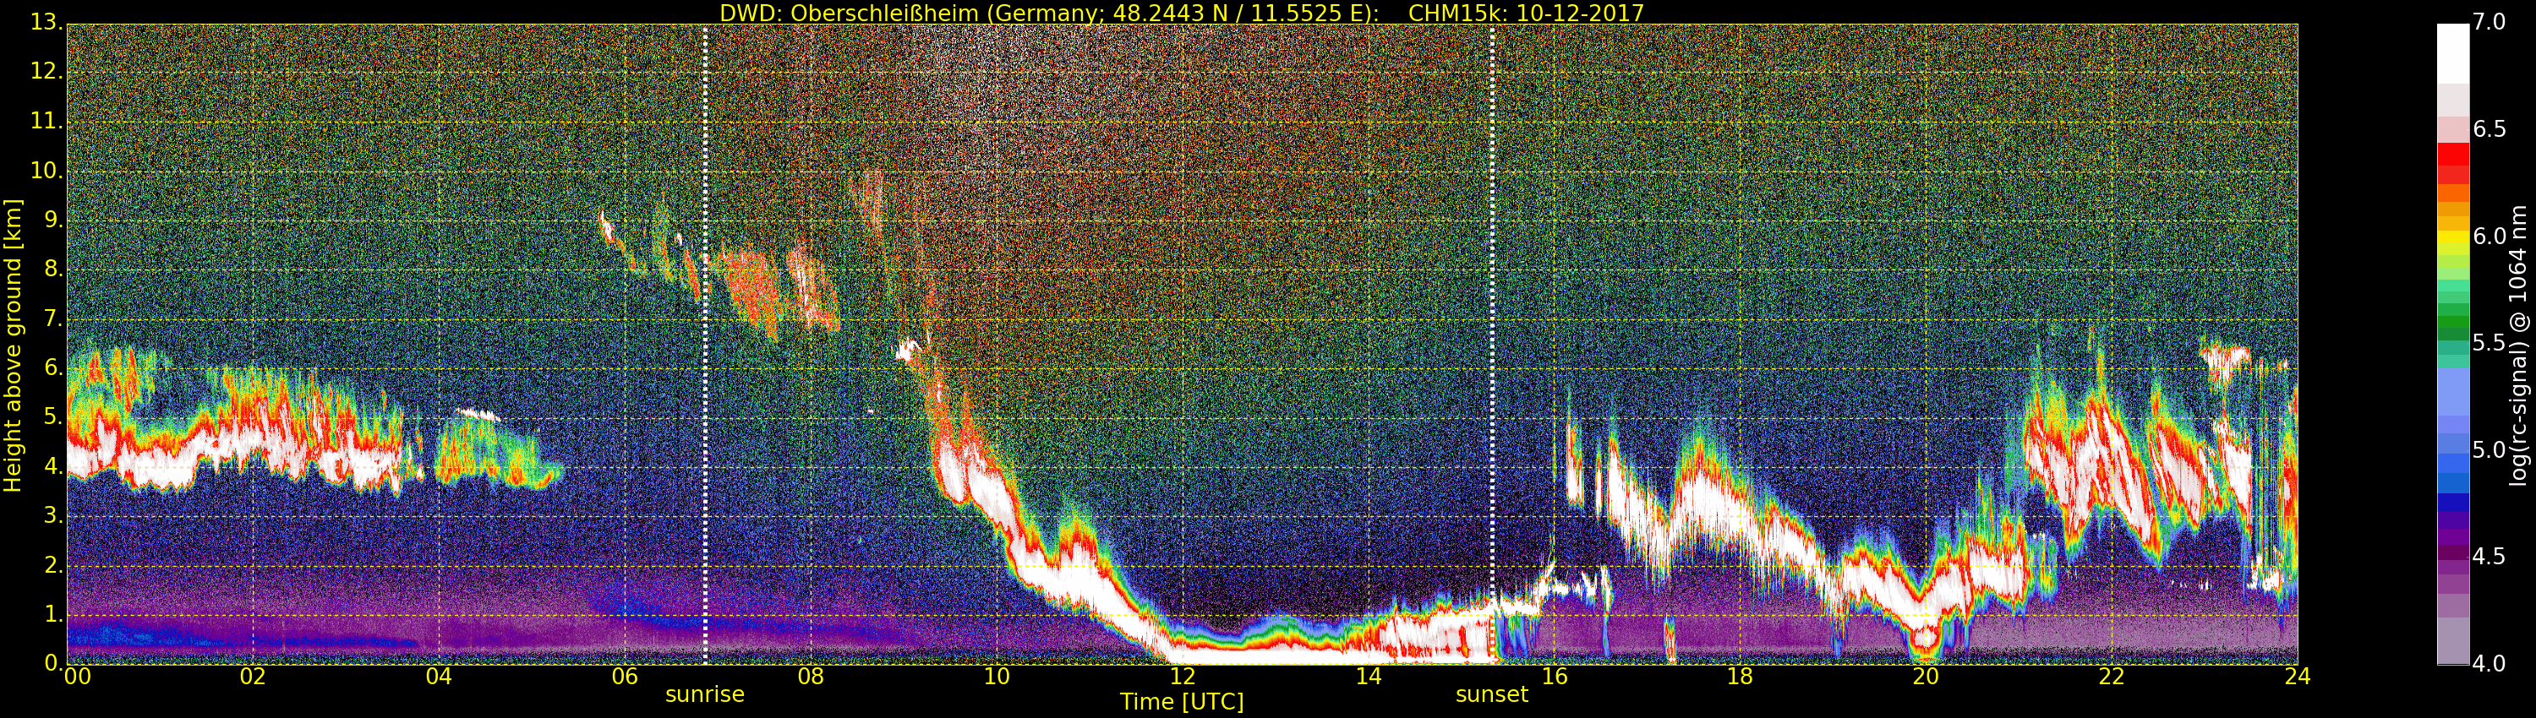The image size is (2536, 718).
Task: Click the time axis tick '16'
Action: click(x=1555, y=677)
